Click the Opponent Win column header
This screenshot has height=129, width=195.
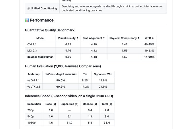(x=103, y=74)
